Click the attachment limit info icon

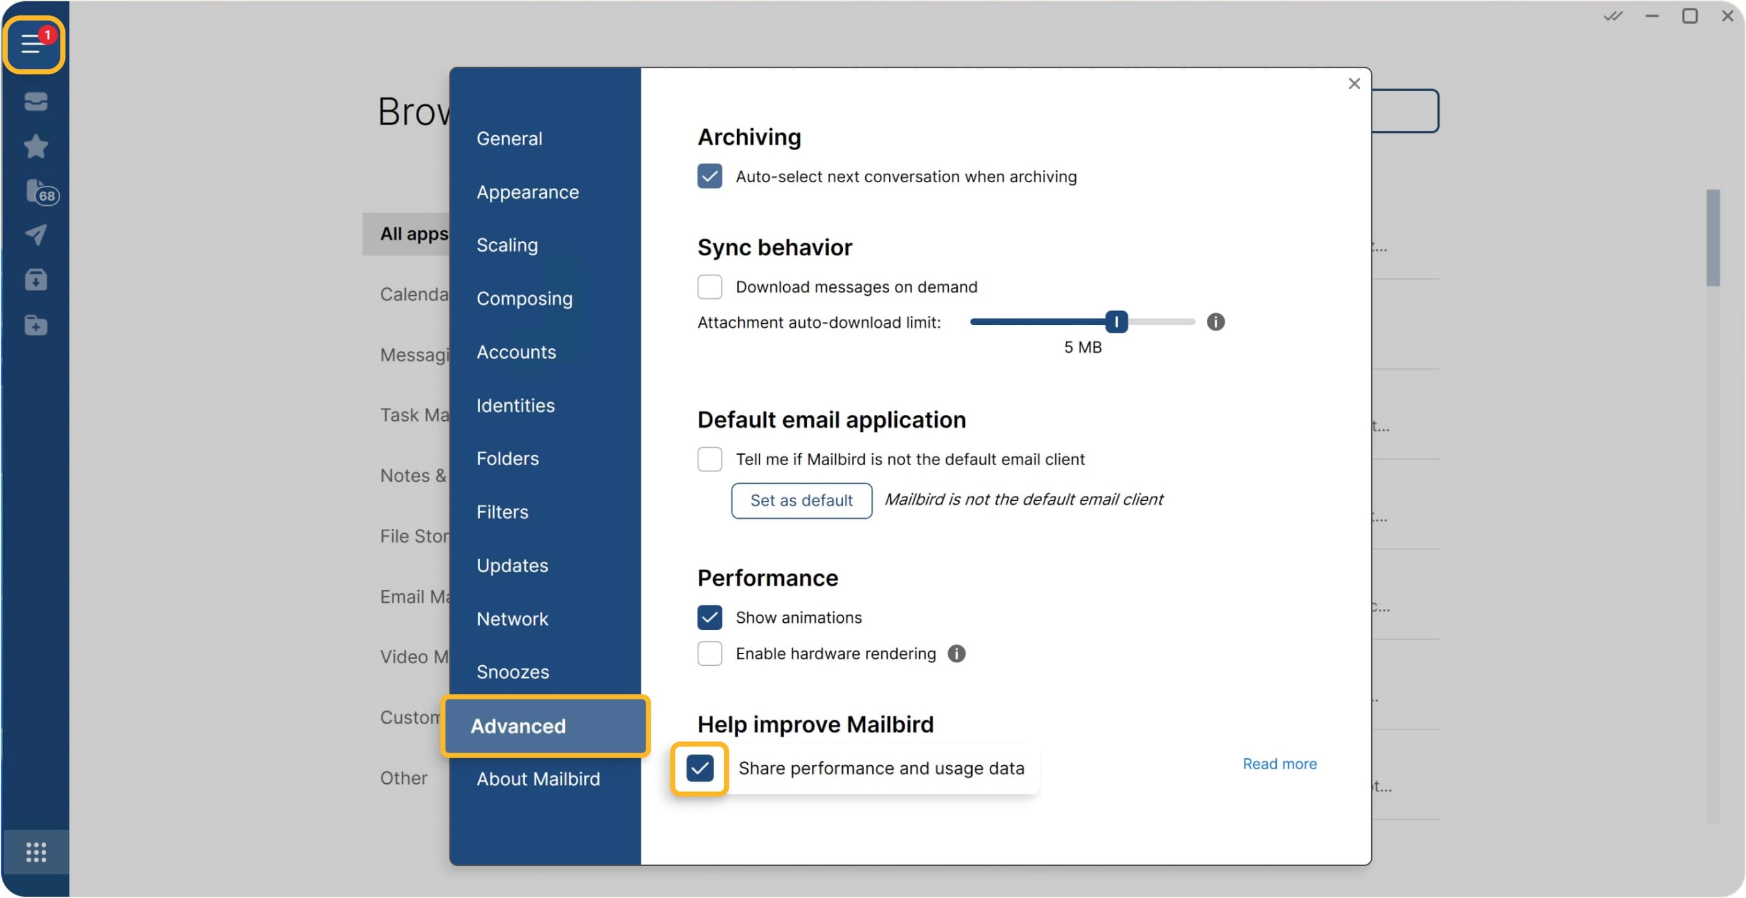[x=1214, y=322]
